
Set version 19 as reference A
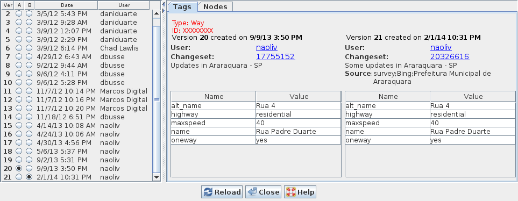click(x=19, y=160)
